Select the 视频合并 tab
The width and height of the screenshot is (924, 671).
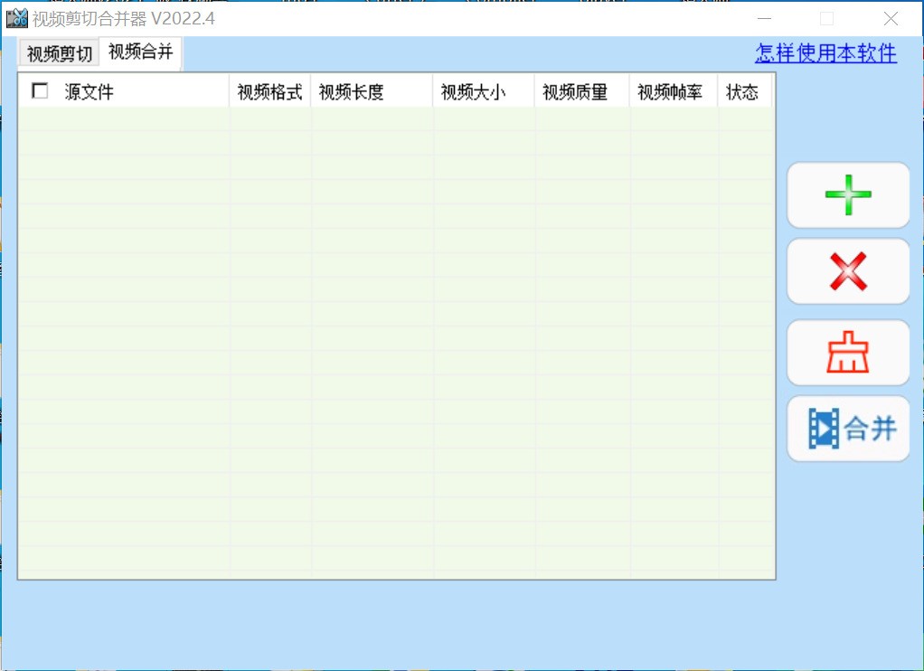click(x=140, y=52)
